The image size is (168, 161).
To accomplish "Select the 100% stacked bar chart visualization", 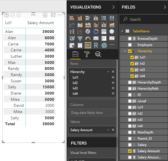I will click(x=104, y=18).
